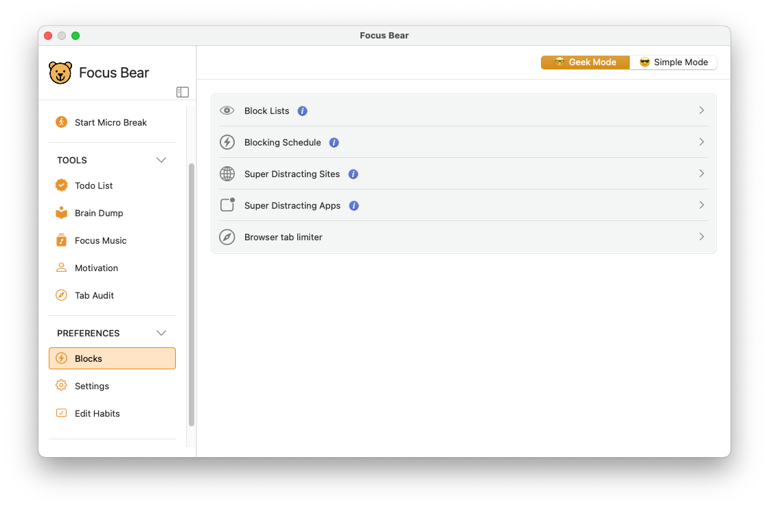Image resolution: width=769 pixels, height=508 pixels.
Task: Click the Start Micro Break walking icon
Action: click(x=61, y=122)
